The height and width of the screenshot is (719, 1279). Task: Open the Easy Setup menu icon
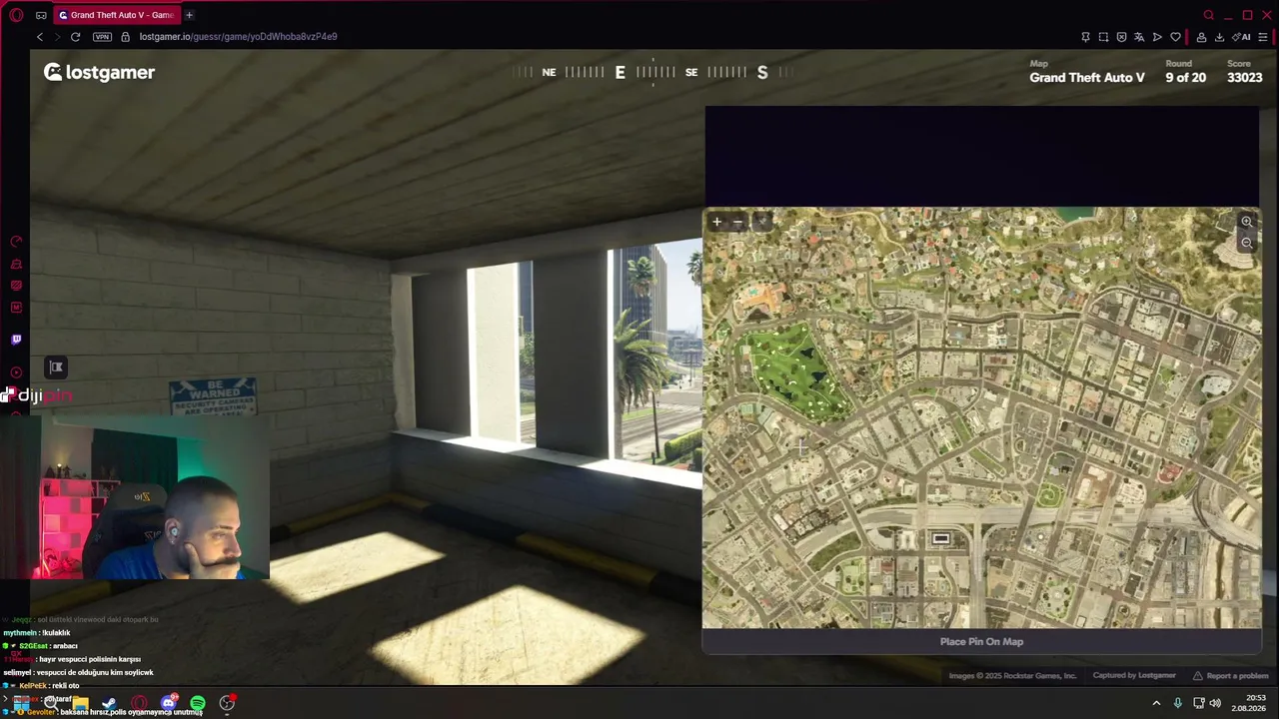(x=1263, y=37)
